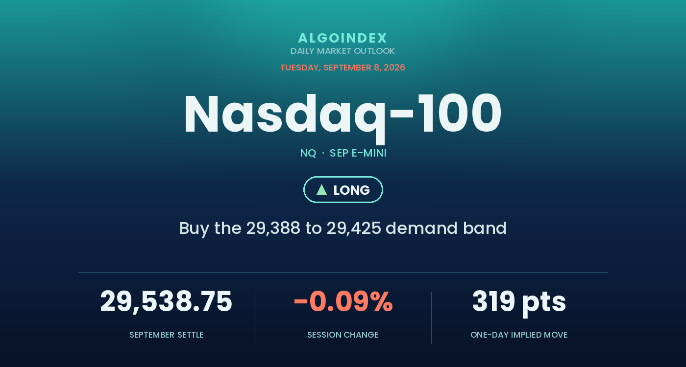Select the LONG signal badge
Image resolution: width=686 pixels, height=367 pixels.
[343, 190]
